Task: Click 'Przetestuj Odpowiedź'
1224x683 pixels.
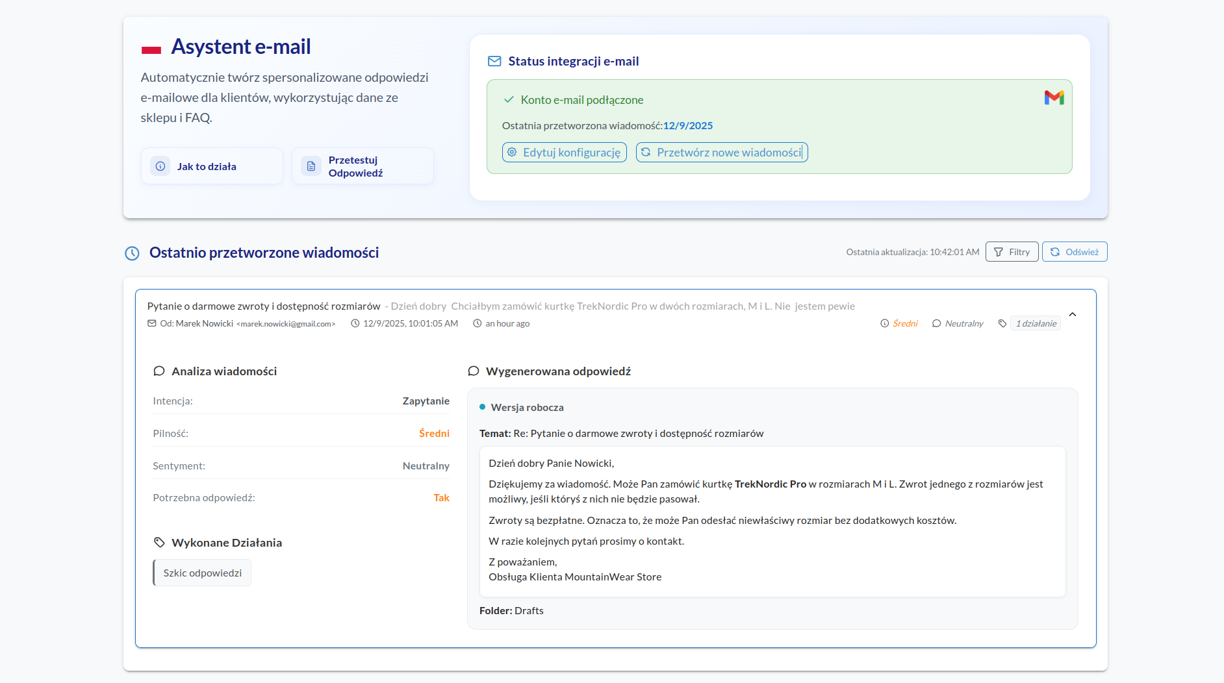Action: click(x=363, y=166)
